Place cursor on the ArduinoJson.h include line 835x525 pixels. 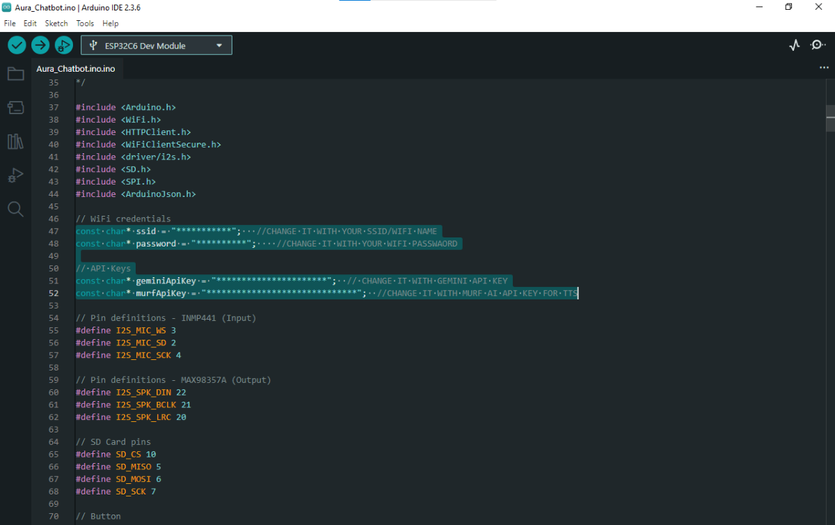pos(136,194)
